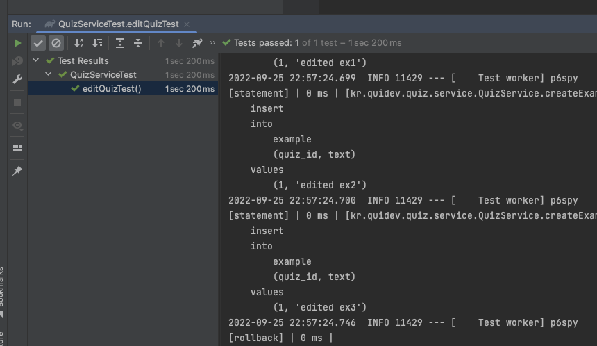The width and height of the screenshot is (597, 346).
Task: Stop the running process square icon
Action: coord(17,102)
